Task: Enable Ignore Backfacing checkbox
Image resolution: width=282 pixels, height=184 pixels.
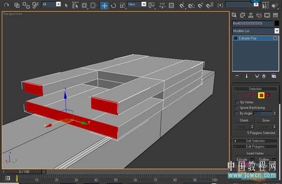Action: pos(237,107)
